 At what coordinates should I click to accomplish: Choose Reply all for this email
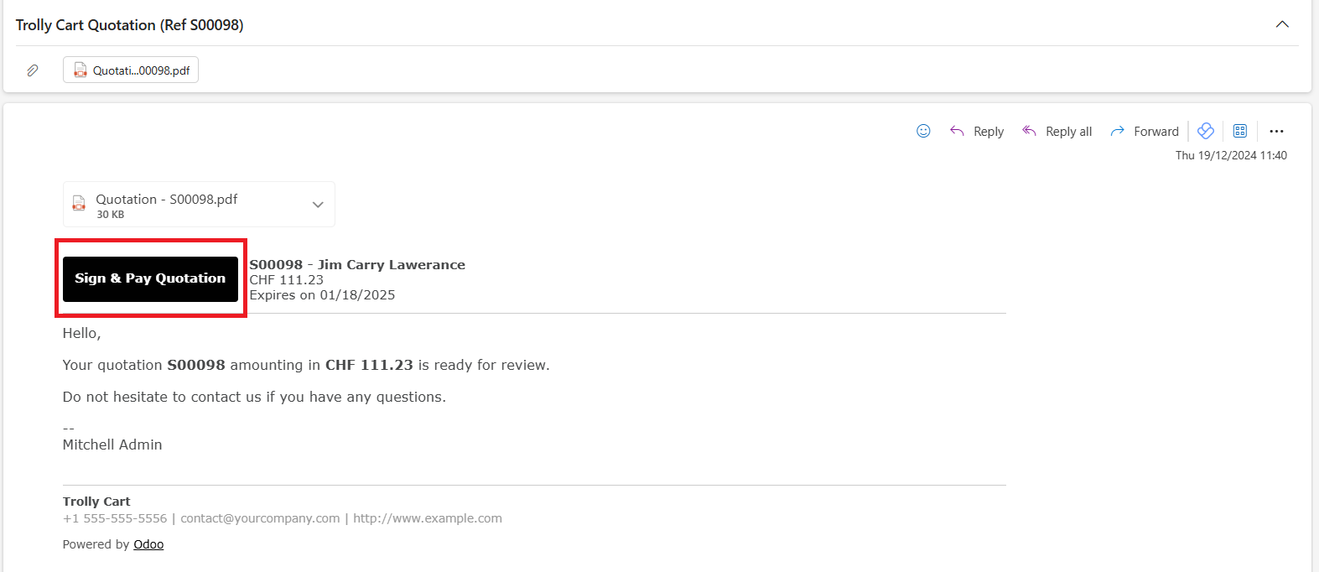point(1057,131)
